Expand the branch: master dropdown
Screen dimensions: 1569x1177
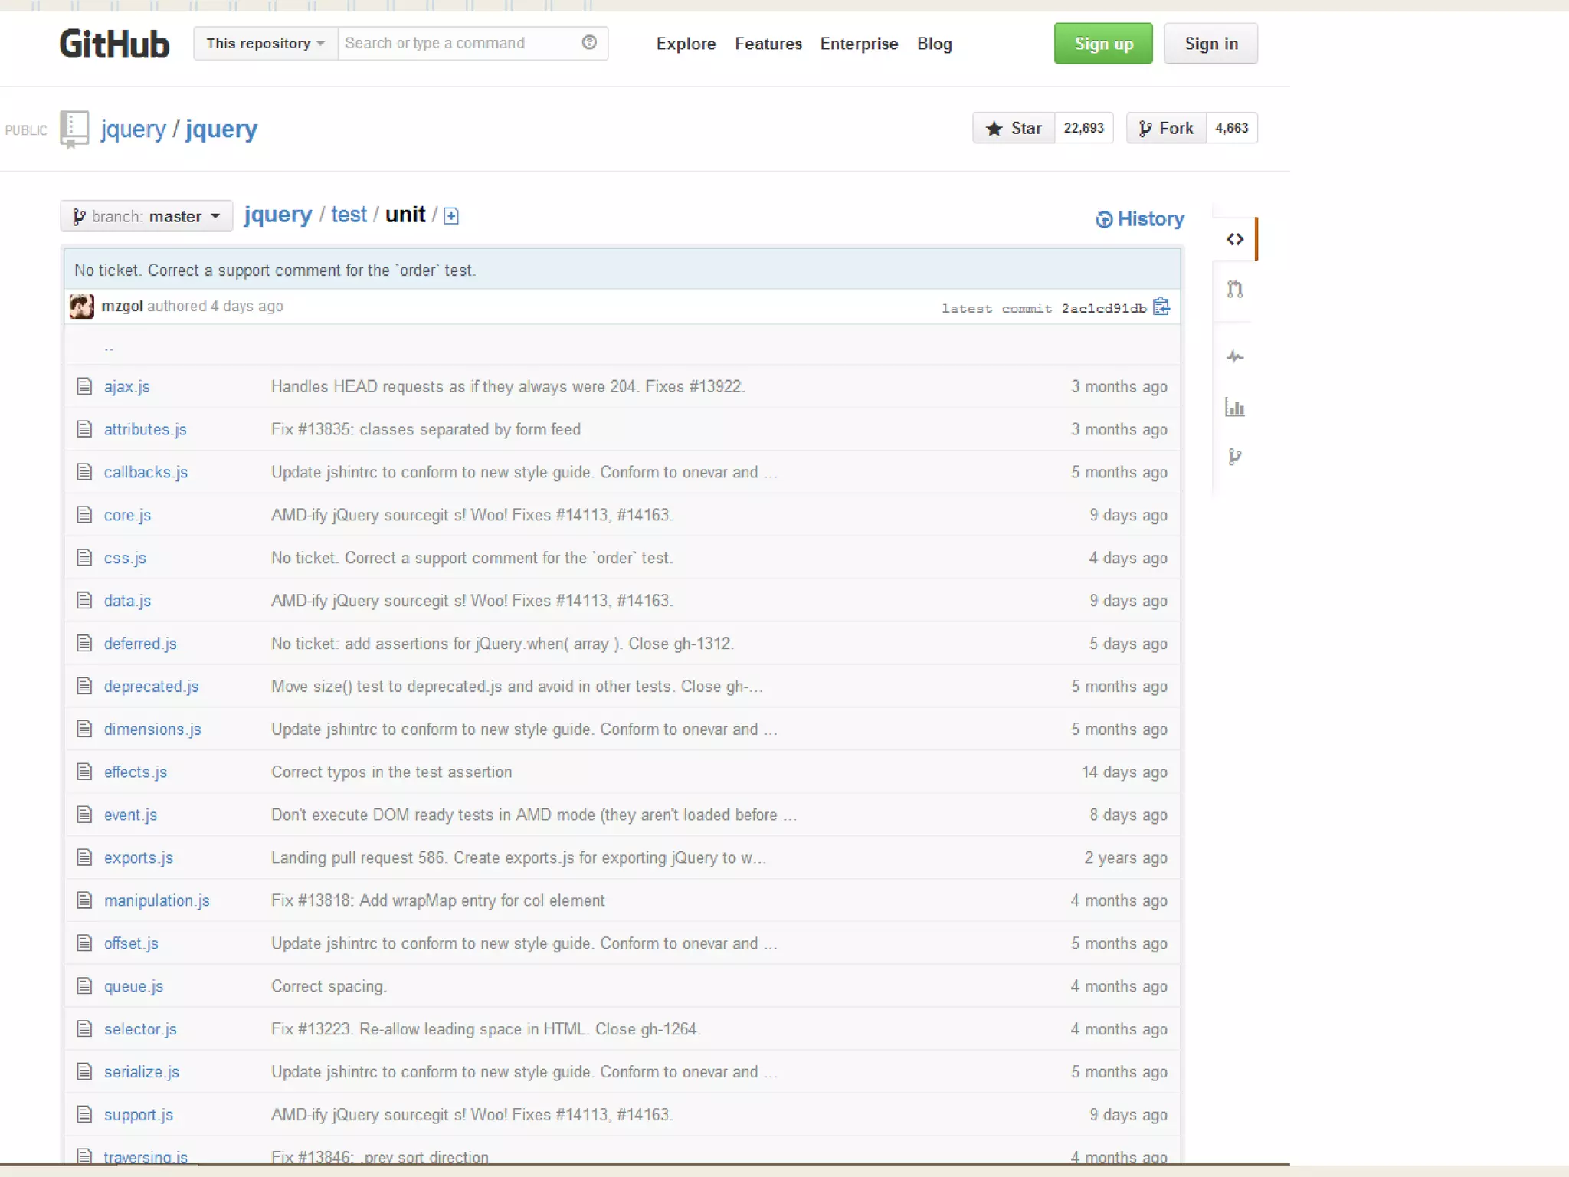(146, 216)
